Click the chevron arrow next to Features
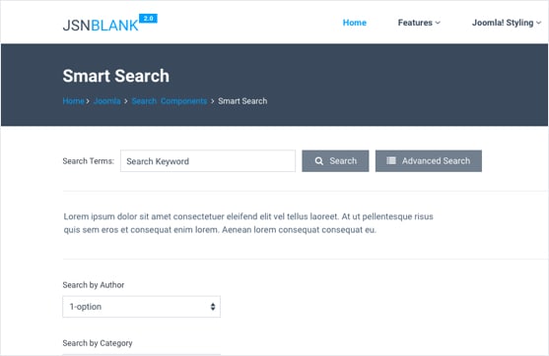Image resolution: width=549 pixels, height=356 pixels. [438, 23]
